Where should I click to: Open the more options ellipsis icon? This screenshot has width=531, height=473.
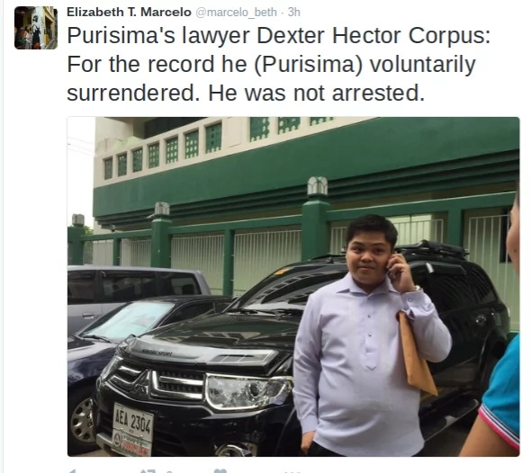[293, 471]
